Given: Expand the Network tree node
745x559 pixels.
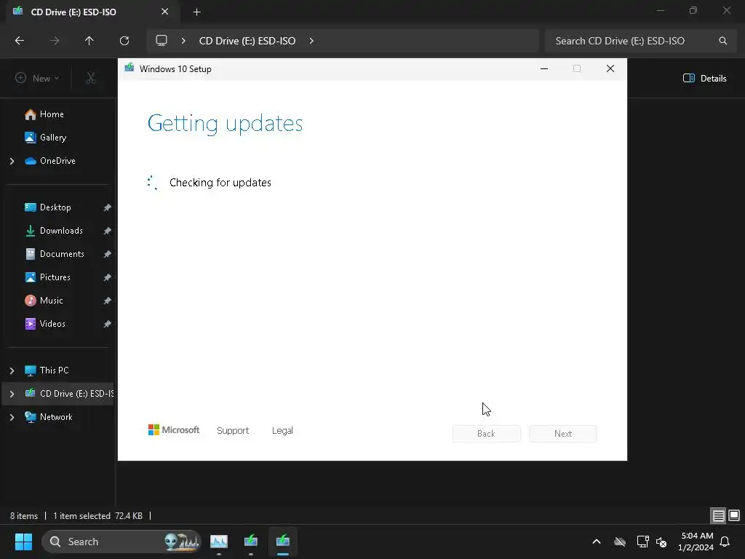Looking at the screenshot, I should click(12, 417).
